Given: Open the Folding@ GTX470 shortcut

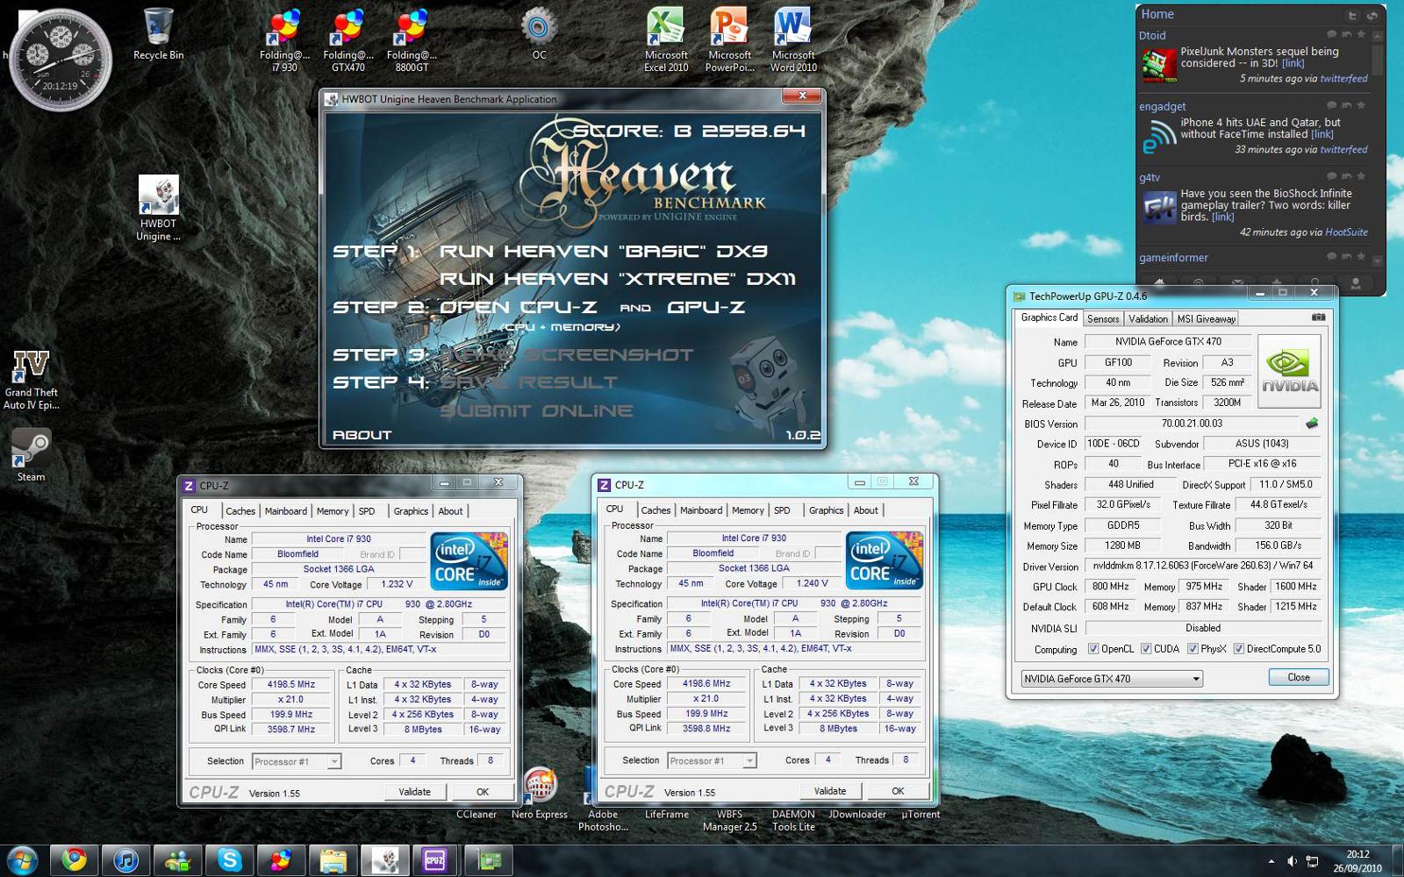Looking at the screenshot, I should coord(348,40).
